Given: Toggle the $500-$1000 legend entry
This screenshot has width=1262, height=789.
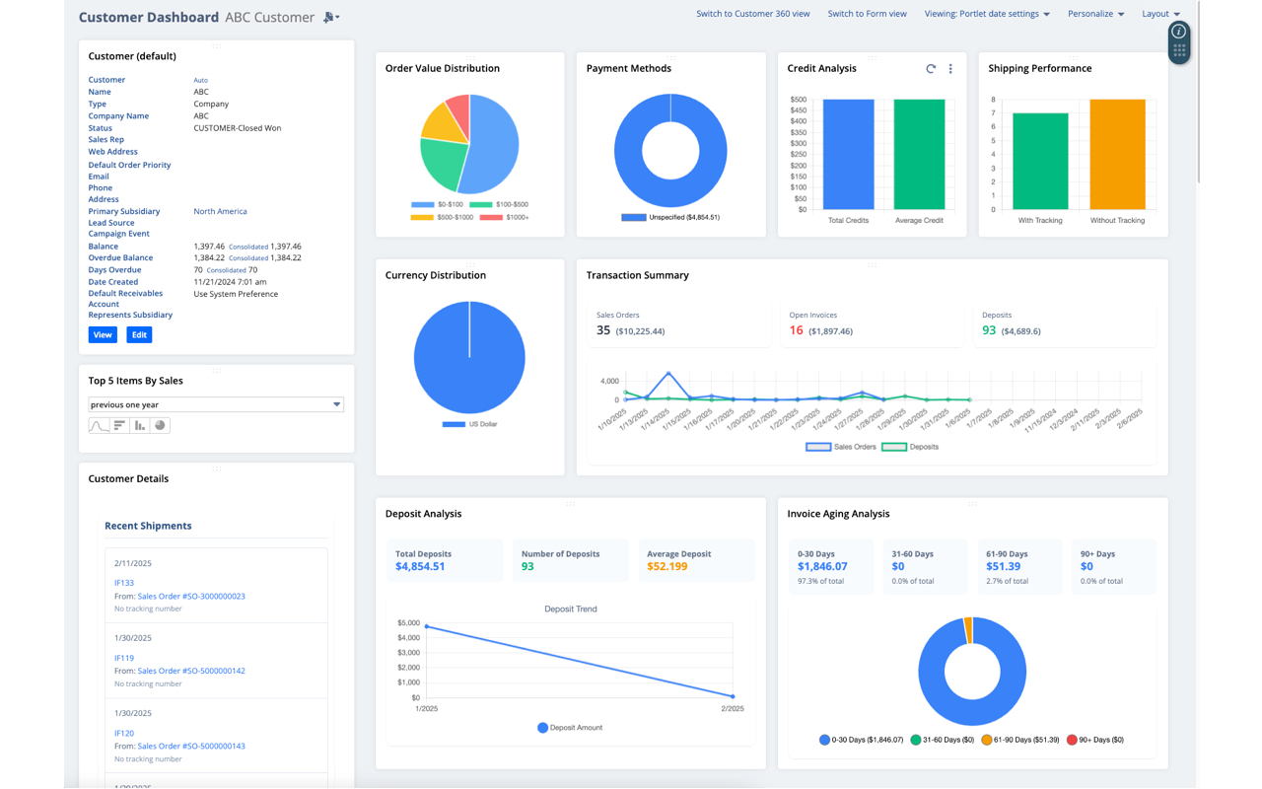Looking at the screenshot, I should 442,217.
